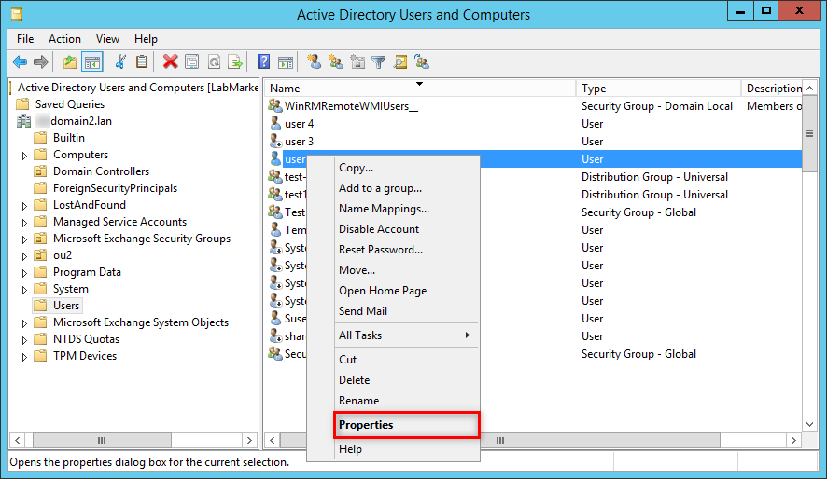Expand the Computers tree node
Viewport: 827px width, 479px height.
24,156
